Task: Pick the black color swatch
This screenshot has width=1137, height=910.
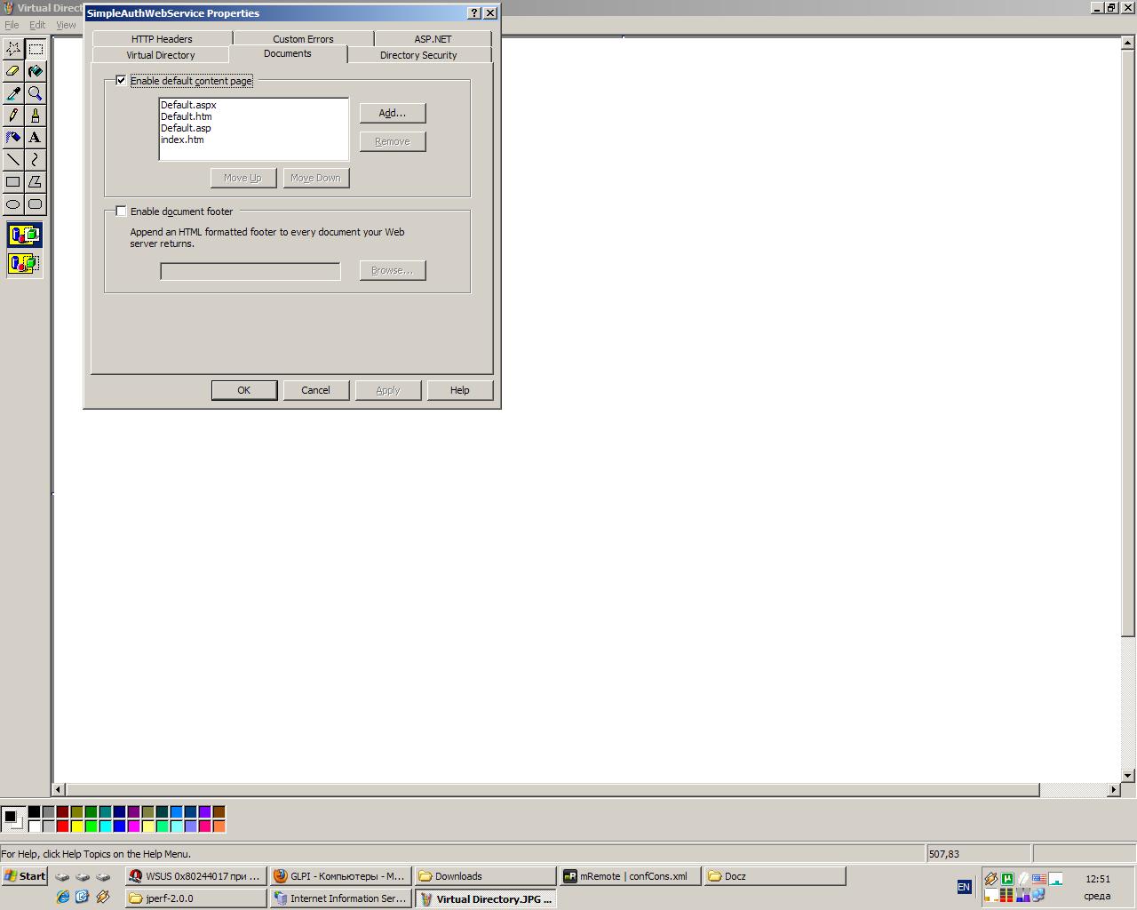Action: click(x=34, y=811)
